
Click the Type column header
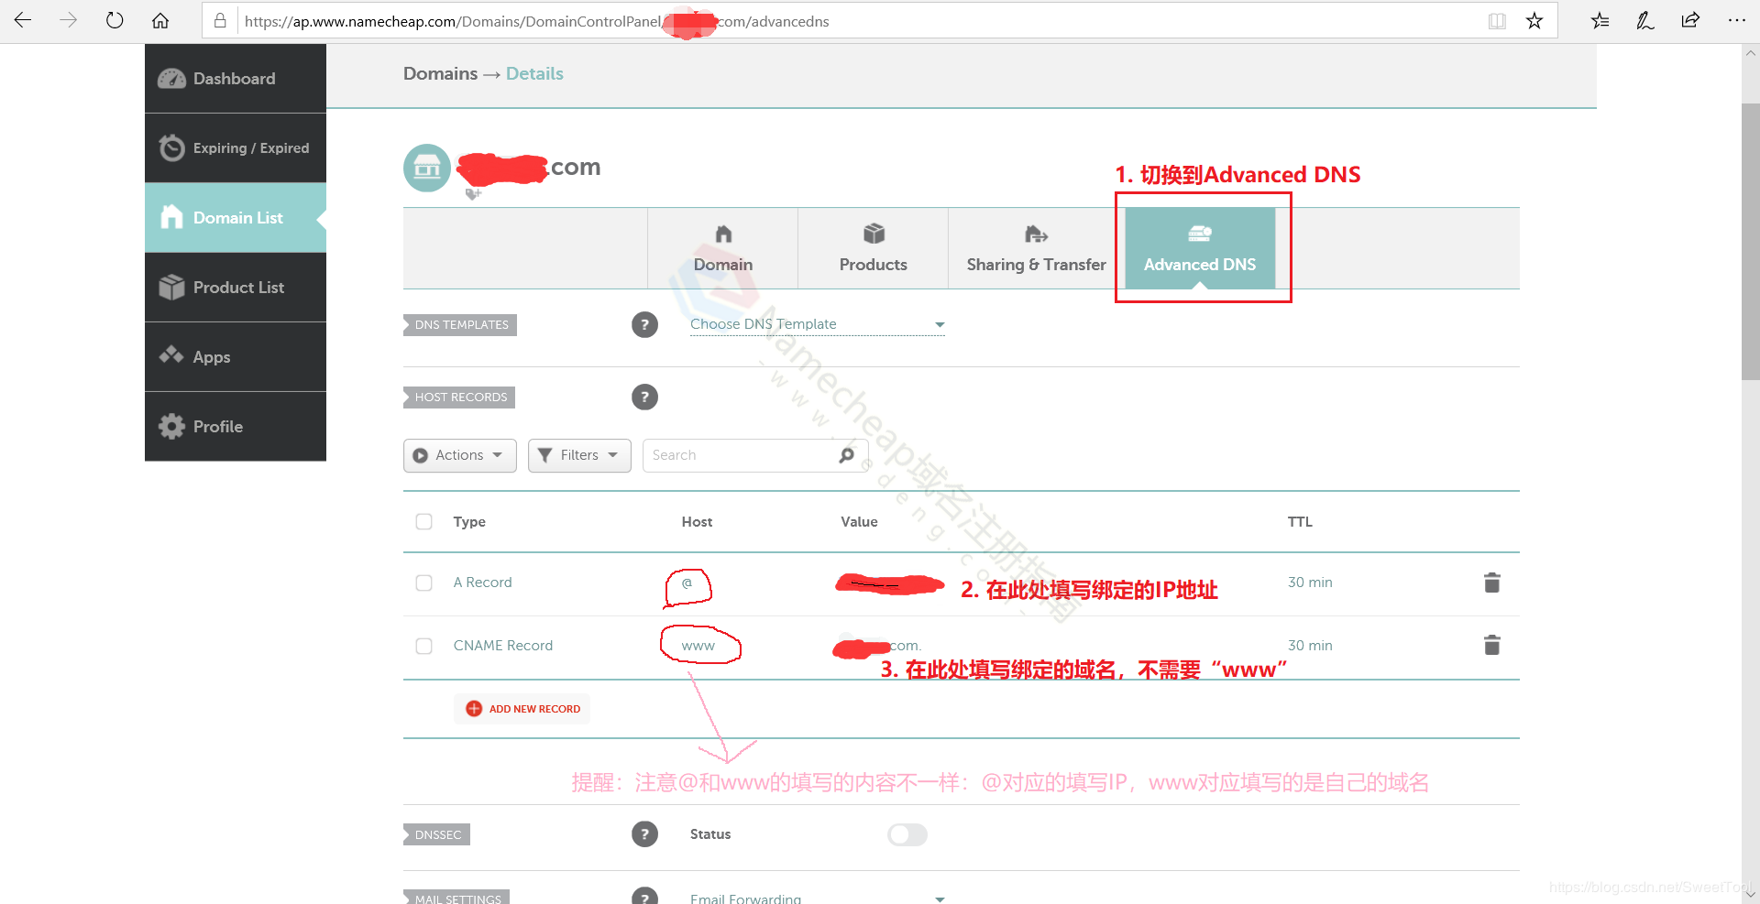pos(469,522)
